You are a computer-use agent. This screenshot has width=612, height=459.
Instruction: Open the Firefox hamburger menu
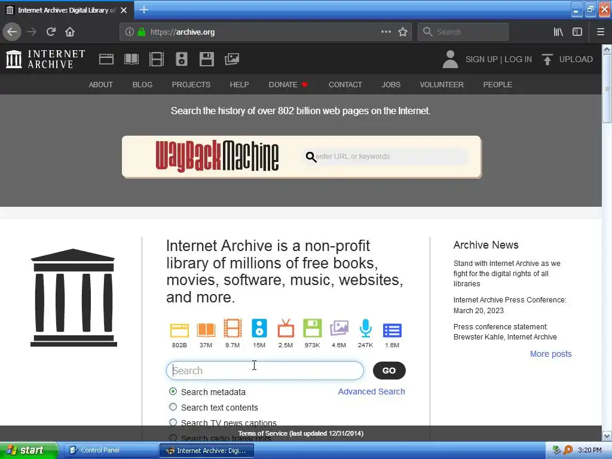(600, 32)
